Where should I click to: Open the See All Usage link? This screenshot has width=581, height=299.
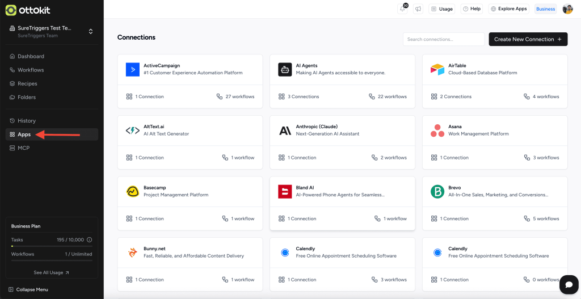51,272
